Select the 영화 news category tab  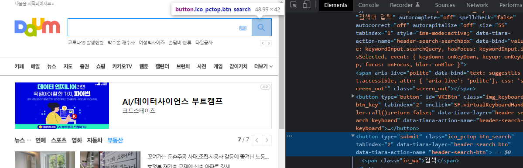[x=77, y=140]
